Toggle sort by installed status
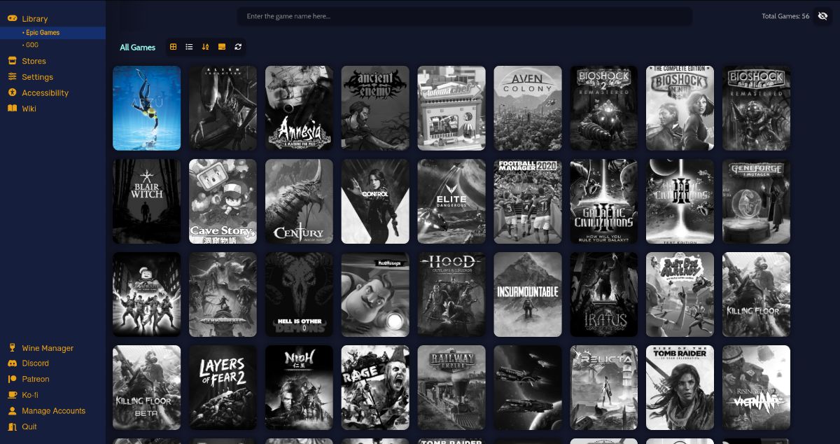840x444 pixels. 222,47
